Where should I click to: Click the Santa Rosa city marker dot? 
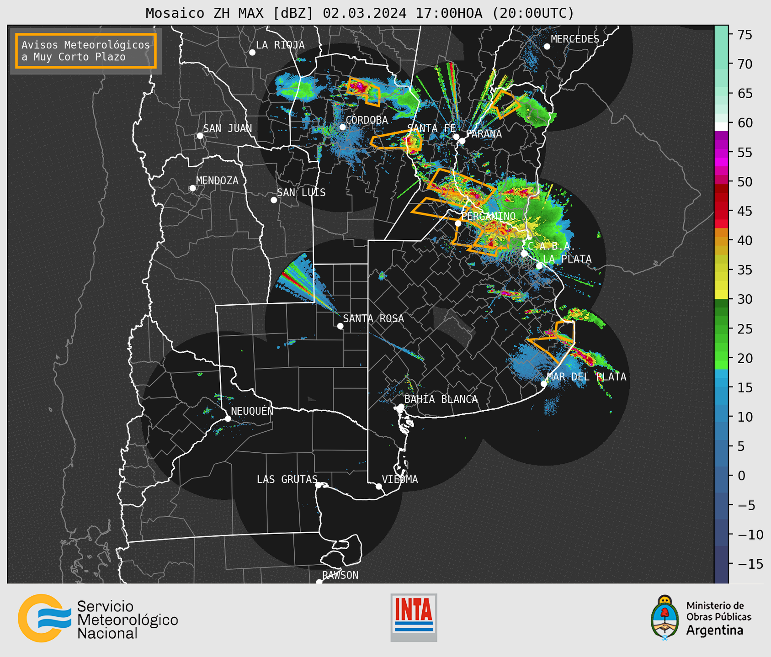click(x=340, y=326)
